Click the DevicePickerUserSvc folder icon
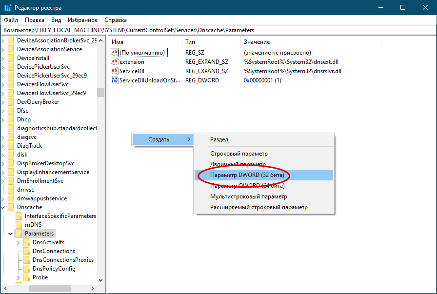This screenshot has height=294, width=437. click(11, 67)
